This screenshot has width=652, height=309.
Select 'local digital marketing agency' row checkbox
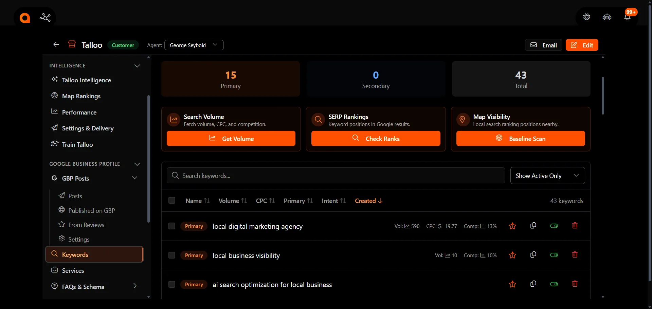[172, 226]
